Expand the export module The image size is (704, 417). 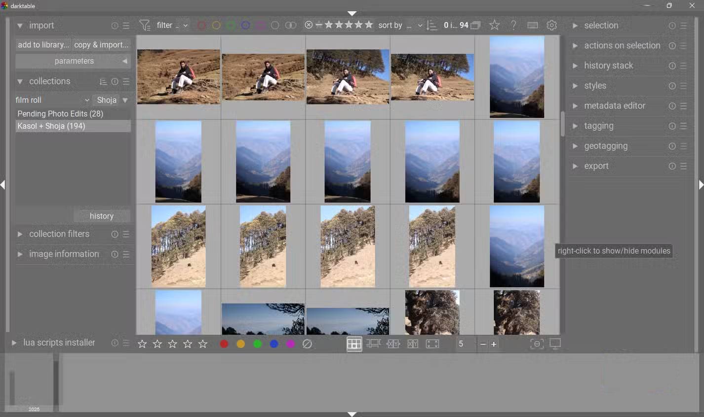pos(596,166)
